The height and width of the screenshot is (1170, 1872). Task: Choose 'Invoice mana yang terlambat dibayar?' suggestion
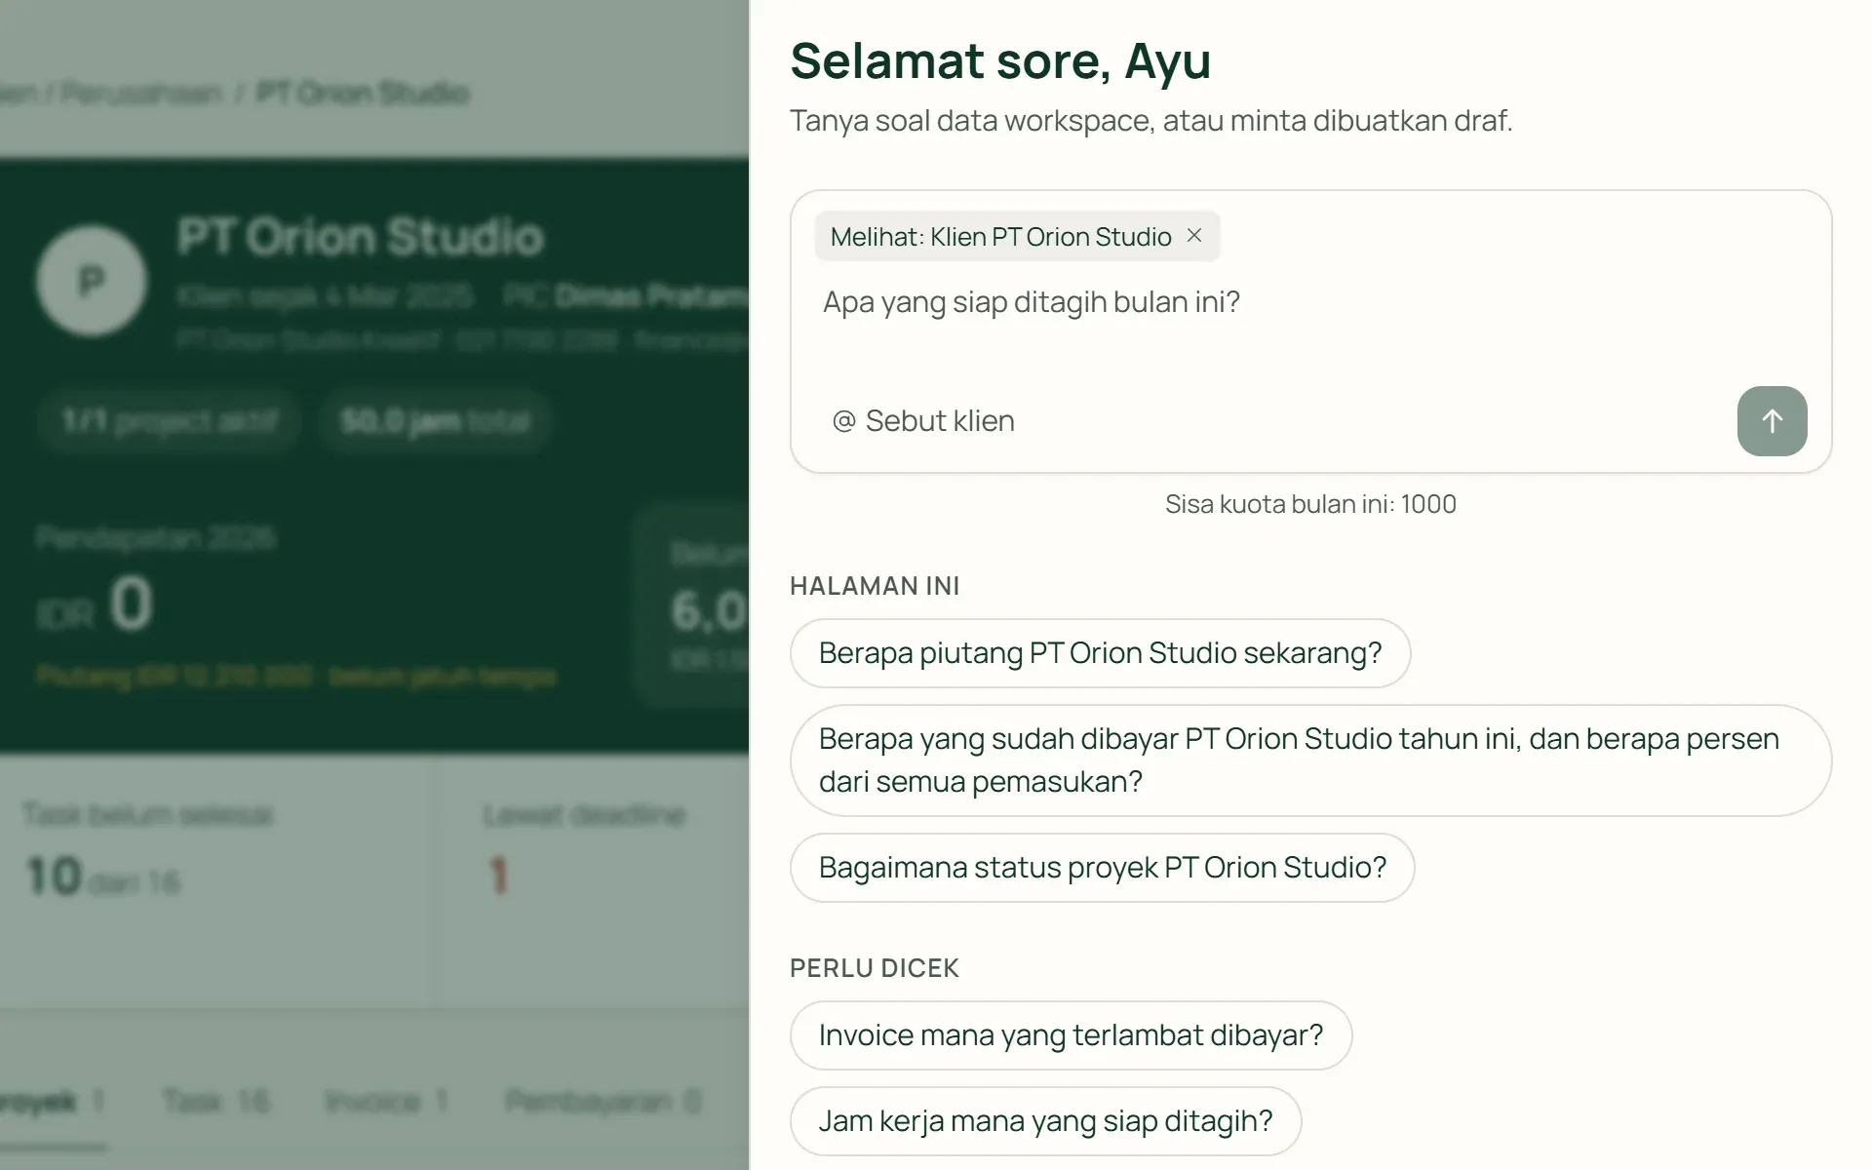click(1071, 1035)
